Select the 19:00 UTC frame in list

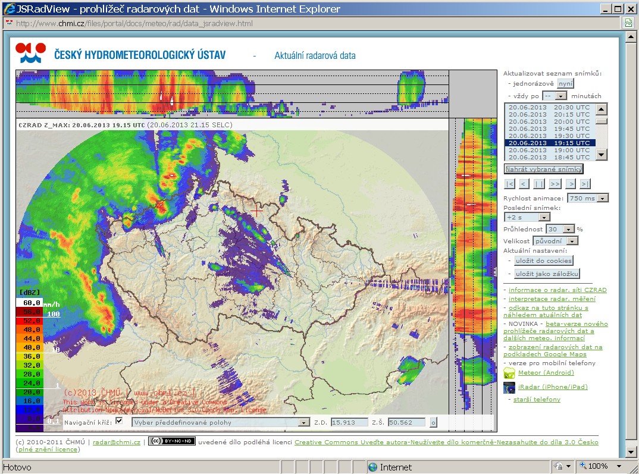click(x=549, y=150)
